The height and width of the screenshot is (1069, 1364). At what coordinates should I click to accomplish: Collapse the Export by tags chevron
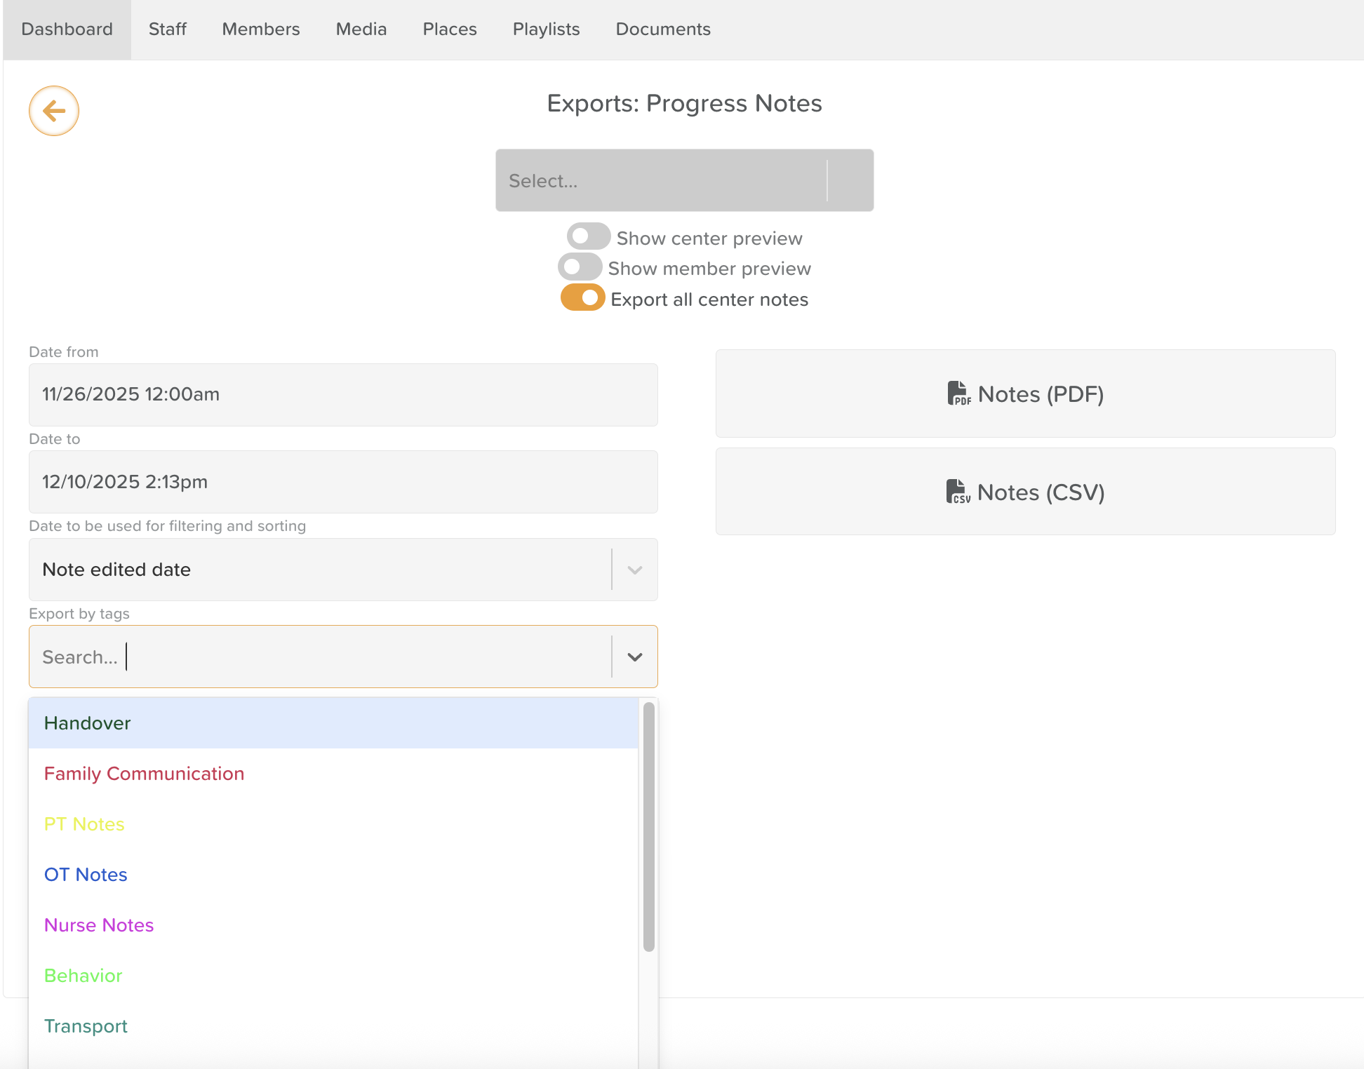635,657
